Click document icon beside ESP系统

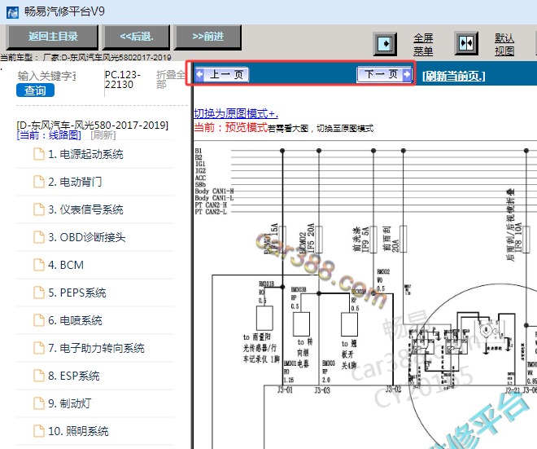(x=39, y=376)
